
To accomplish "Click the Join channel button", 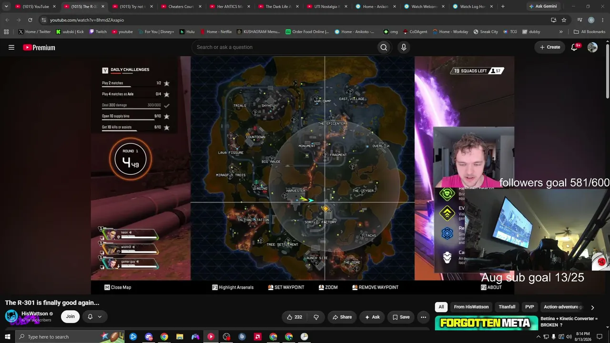I will [71, 316].
